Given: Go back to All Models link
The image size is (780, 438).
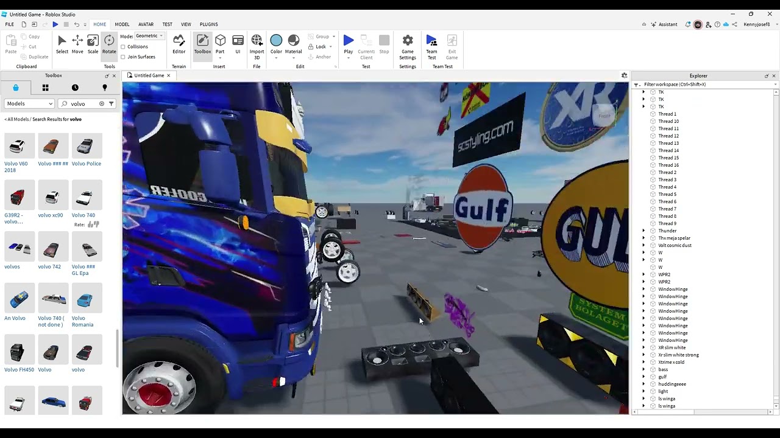Looking at the screenshot, I should [x=16, y=119].
